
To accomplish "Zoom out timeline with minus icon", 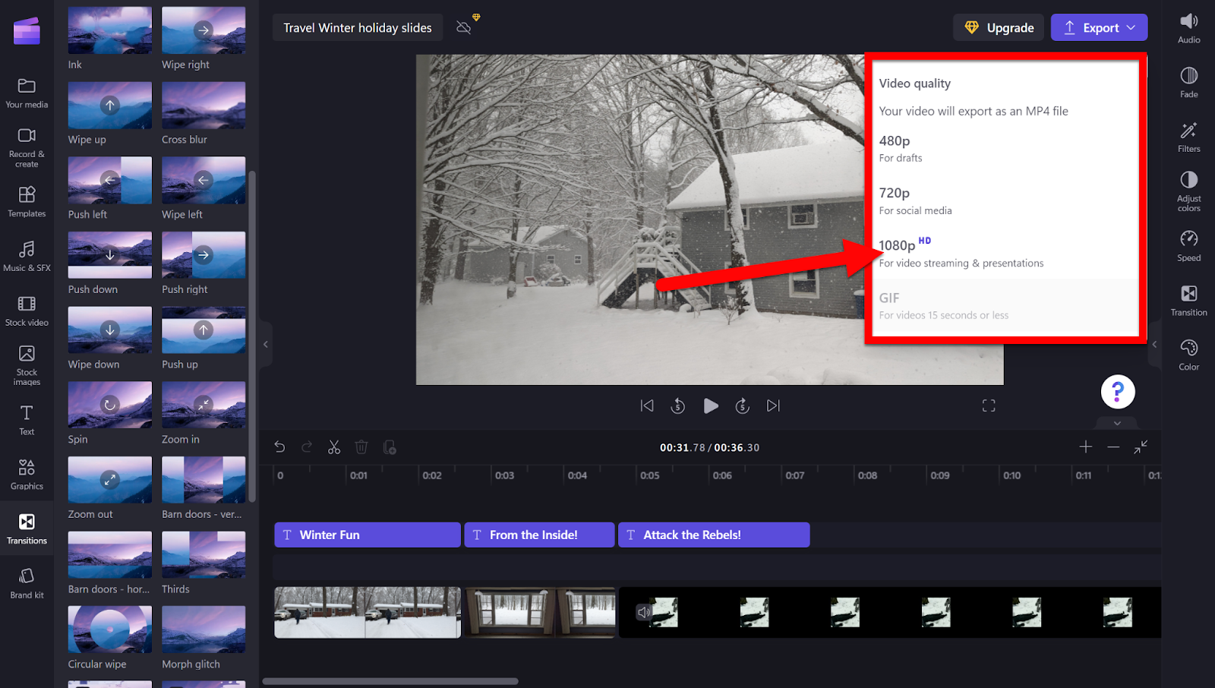I will click(x=1113, y=447).
